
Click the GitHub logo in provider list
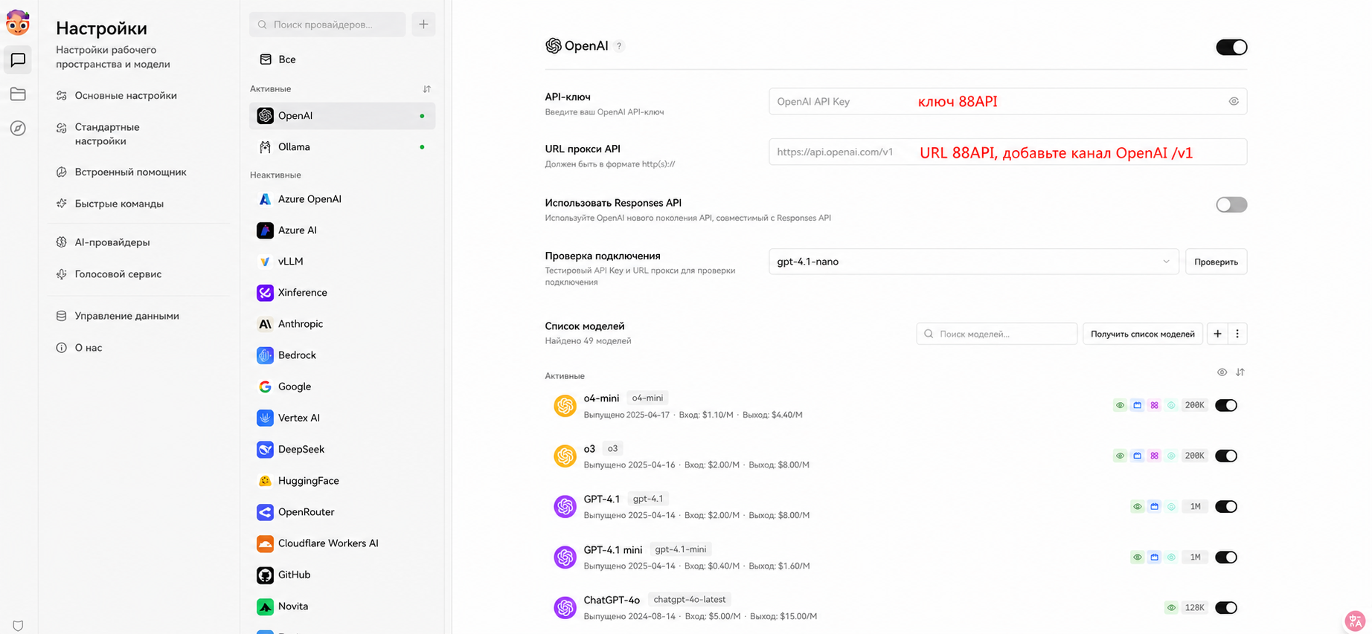[265, 575]
